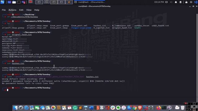Lock the screen with padlock icon
This screenshot has height=111, width=198.
186,2
